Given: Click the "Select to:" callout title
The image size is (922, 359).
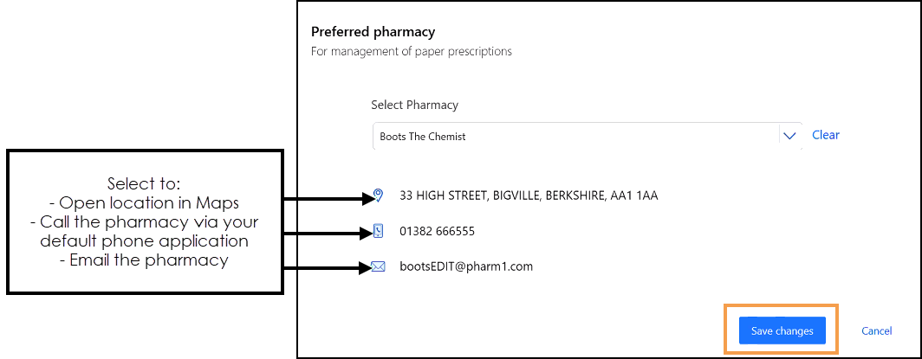Looking at the screenshot, I should point(145,183).
